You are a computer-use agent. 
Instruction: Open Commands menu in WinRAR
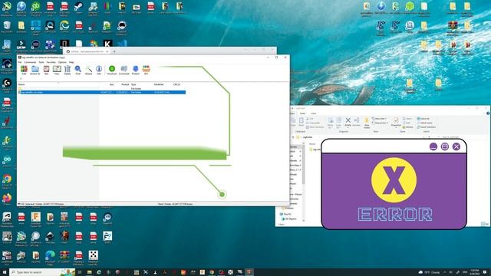(30, 62)
